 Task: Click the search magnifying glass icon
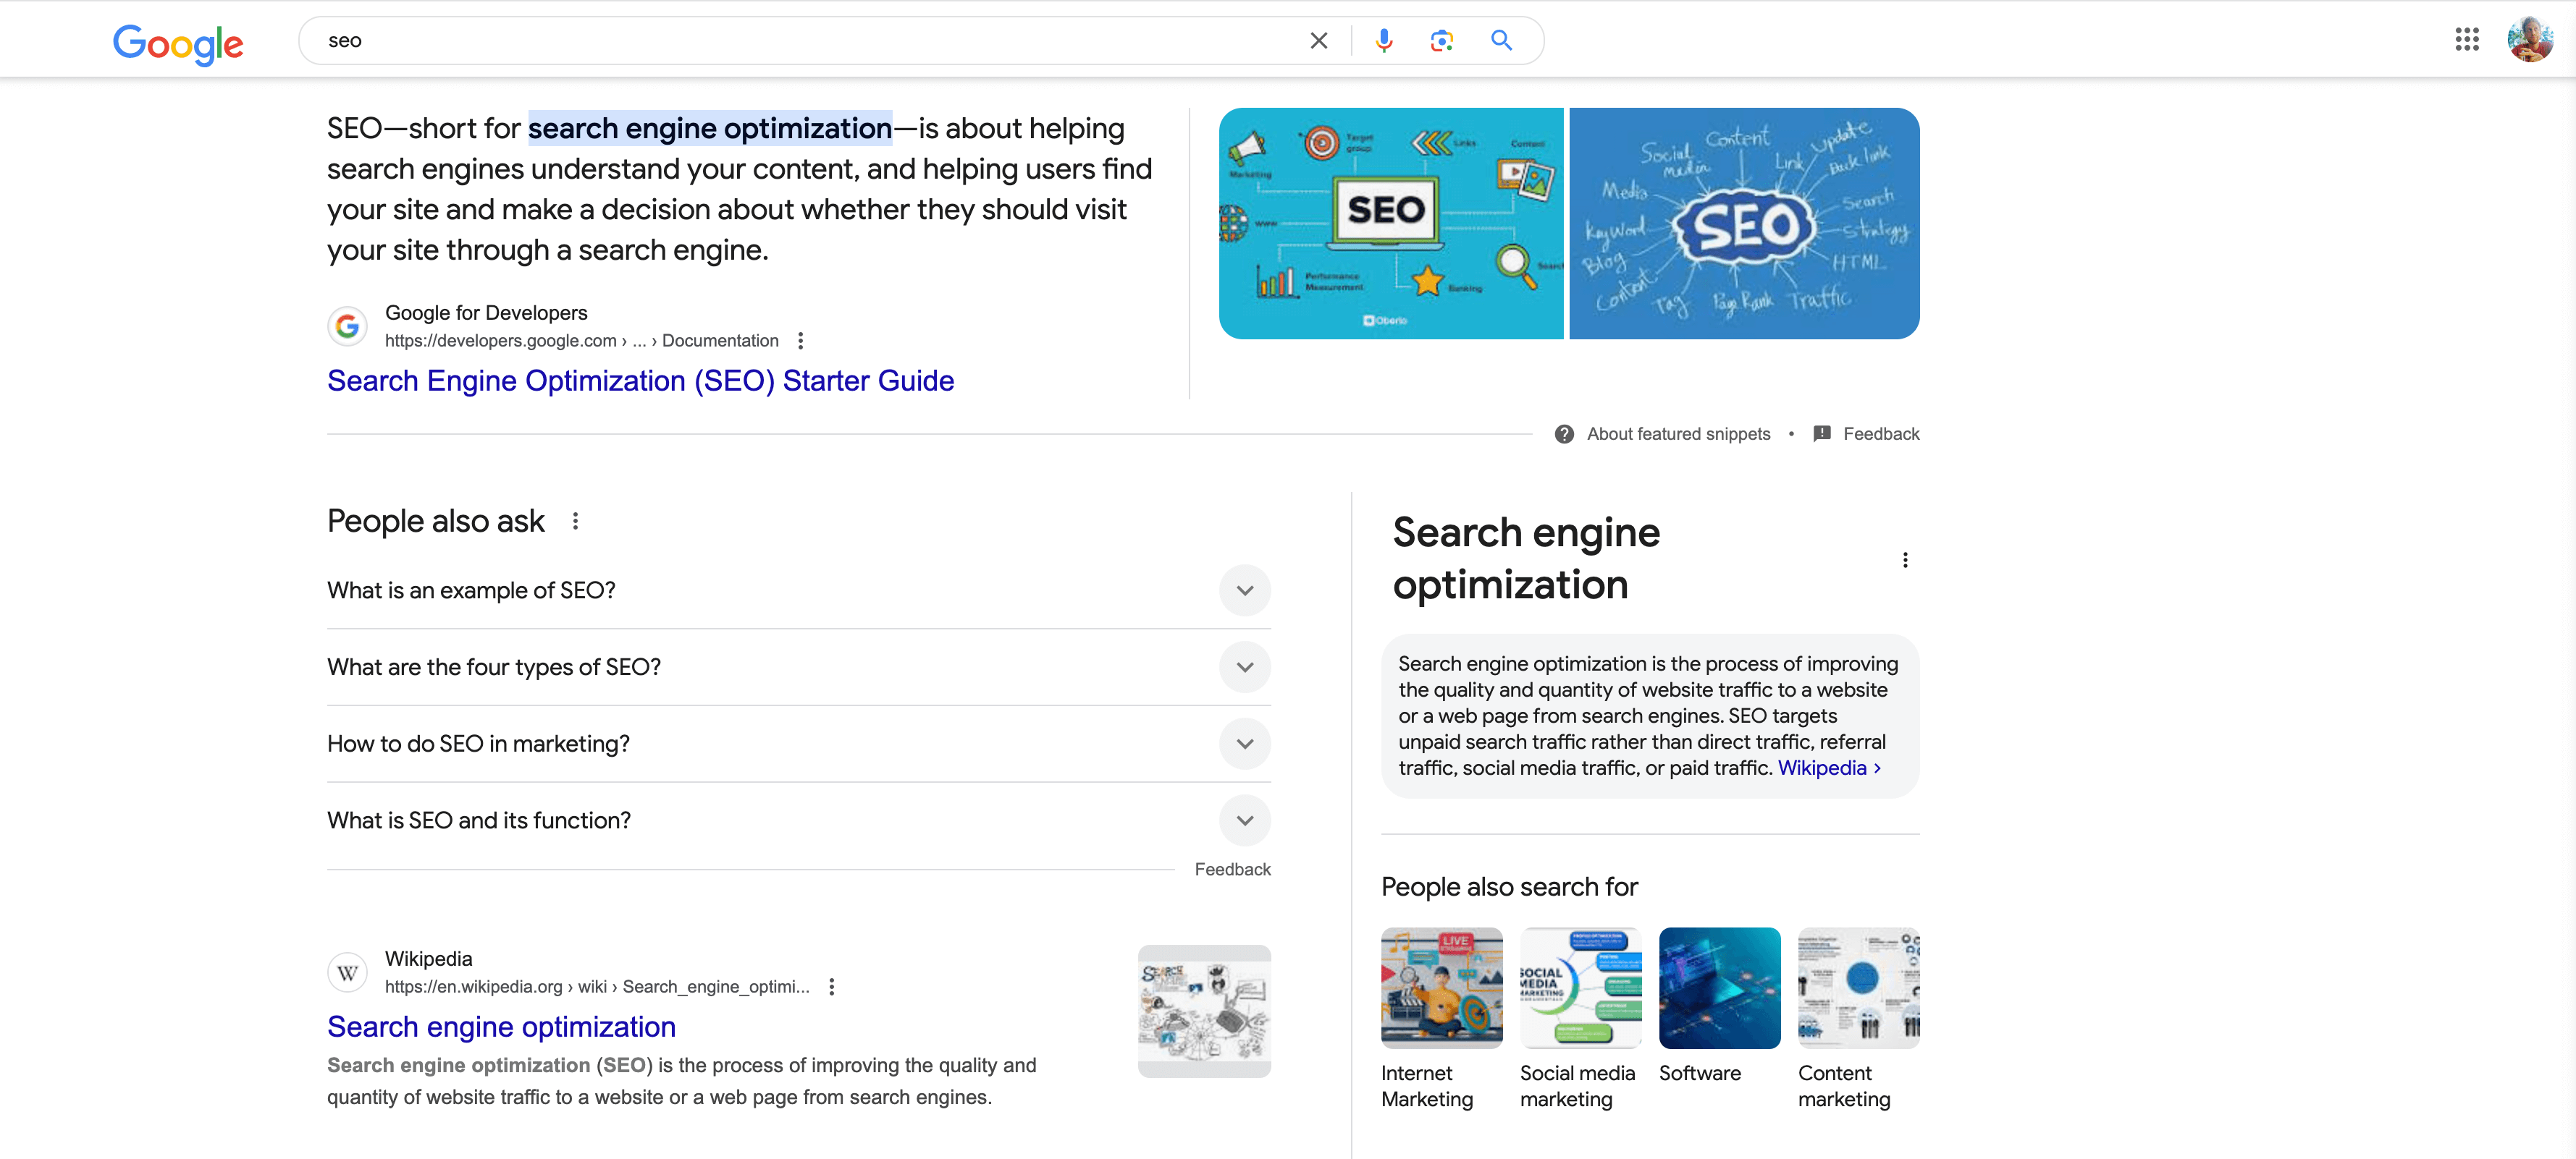pos(1501,40)
